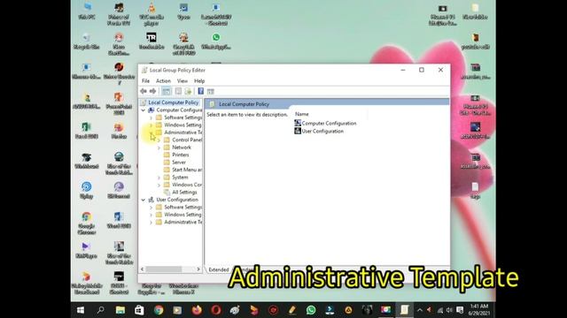The width and height of the screenshot is (567, 318).
Task: Collapse the Computer Configuration tree node
Action: coord(144,110)
